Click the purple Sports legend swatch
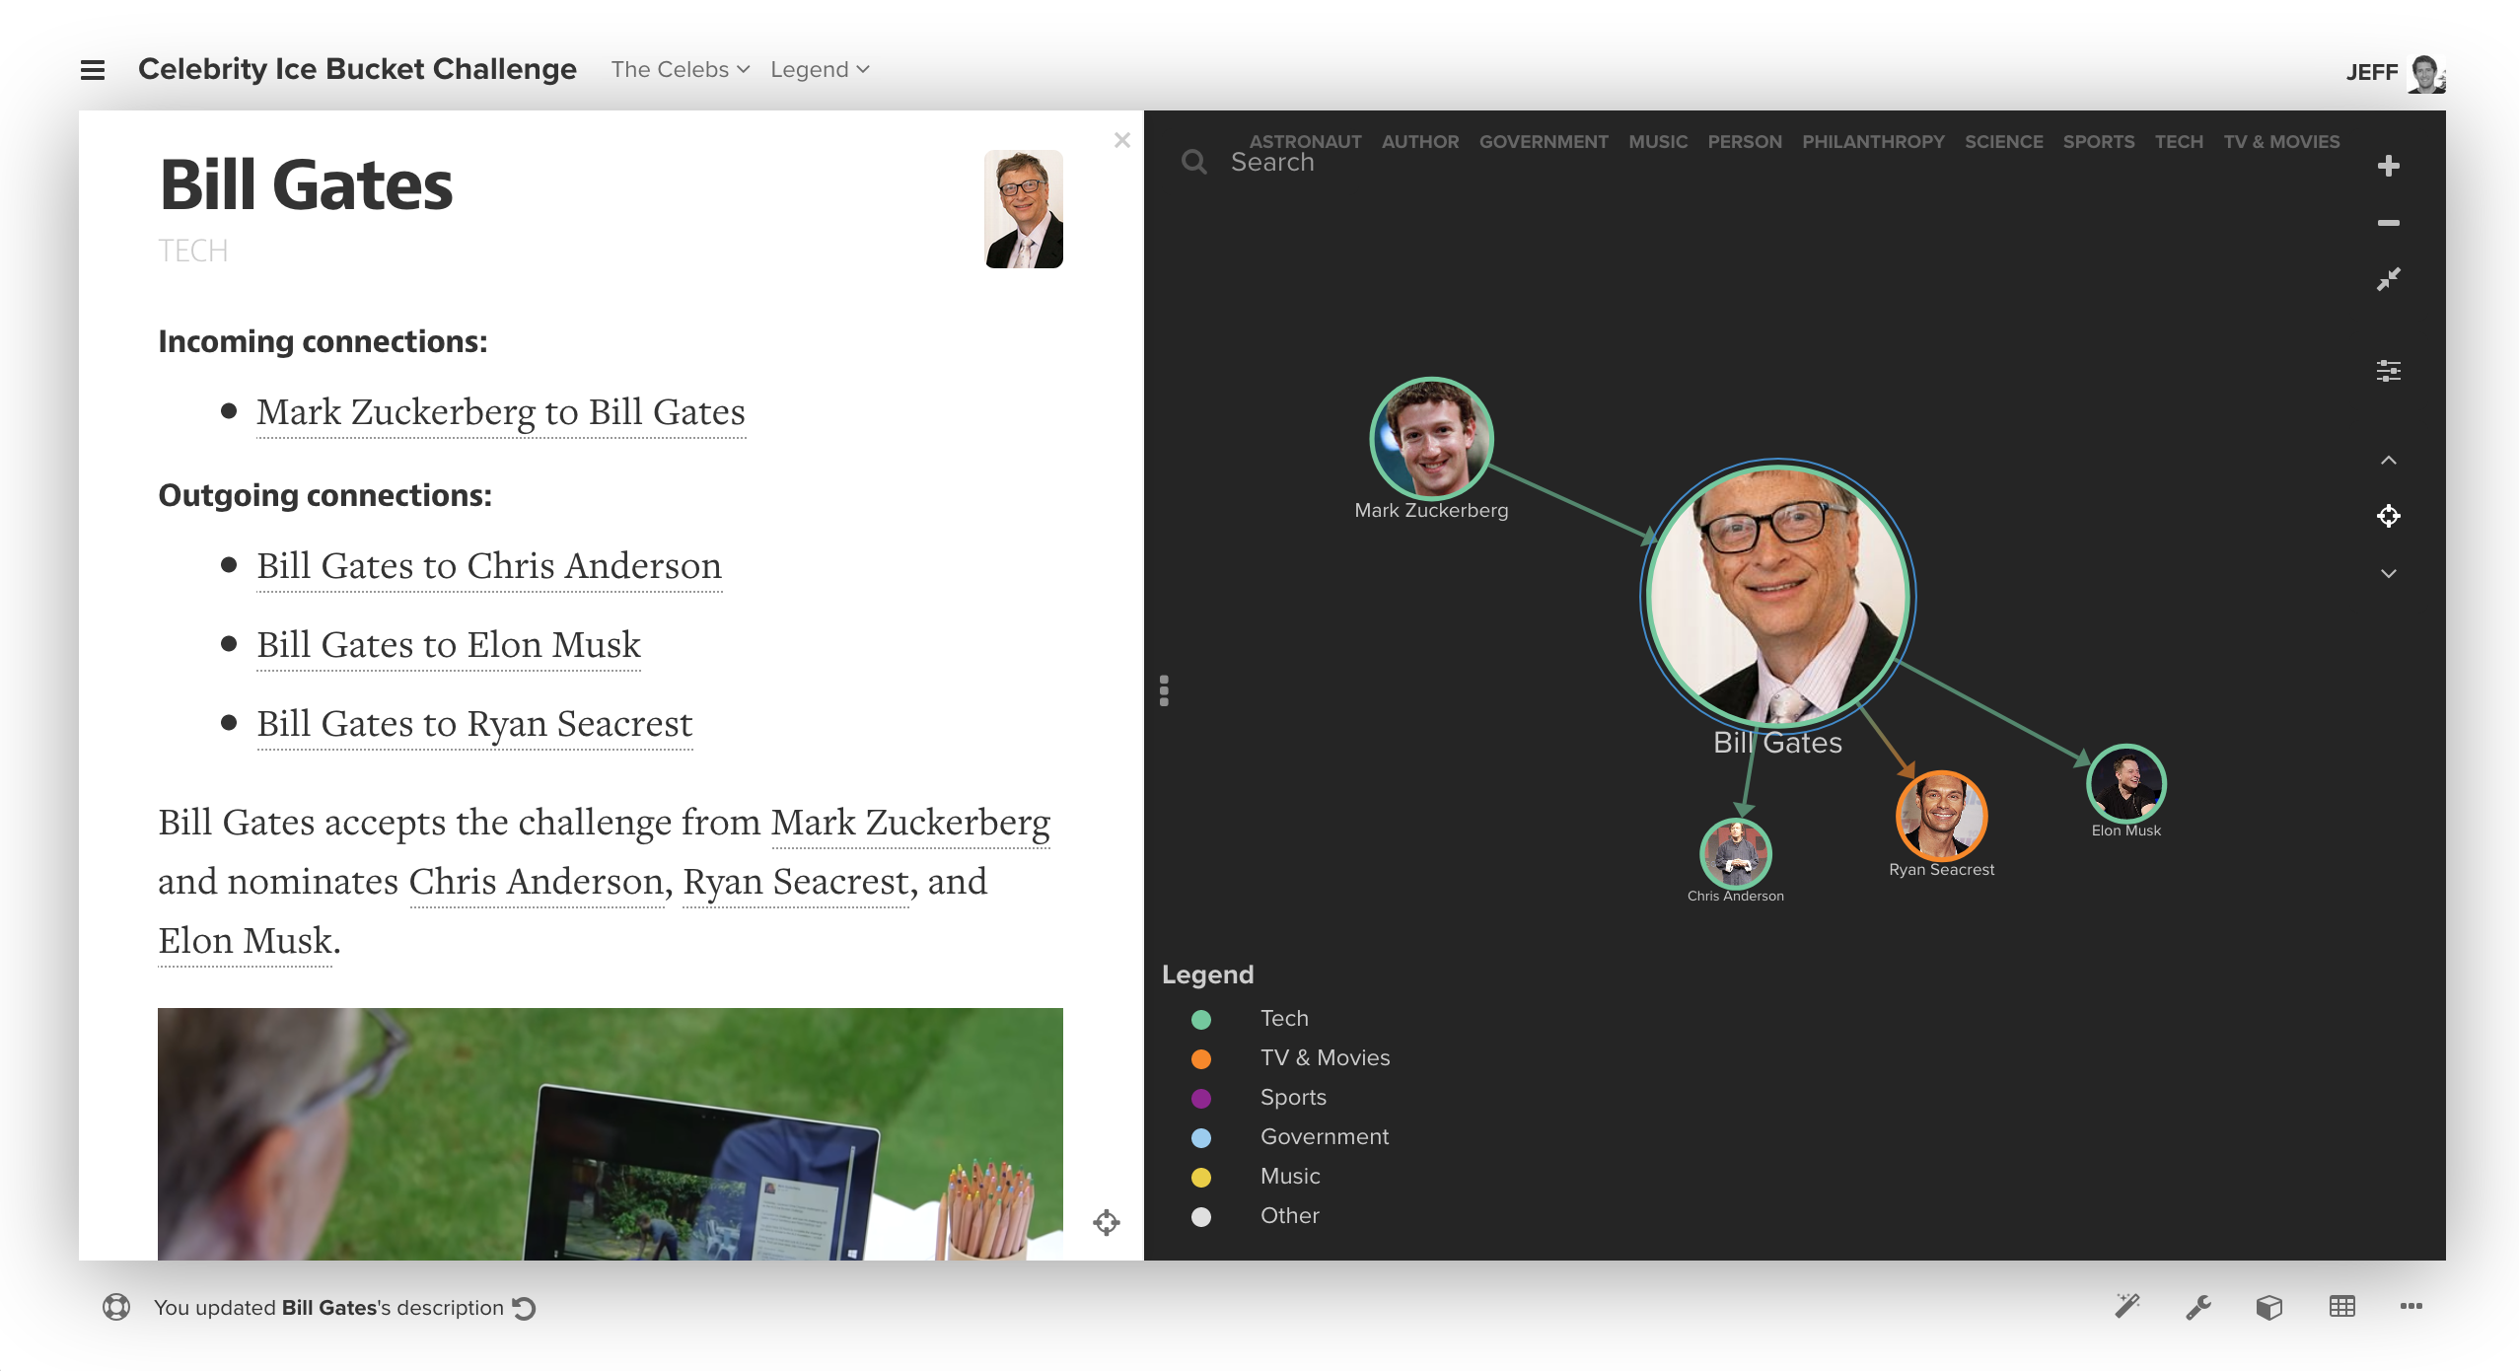Viewport: 2519px width, 1371px height. (x=1200, y=1098)
